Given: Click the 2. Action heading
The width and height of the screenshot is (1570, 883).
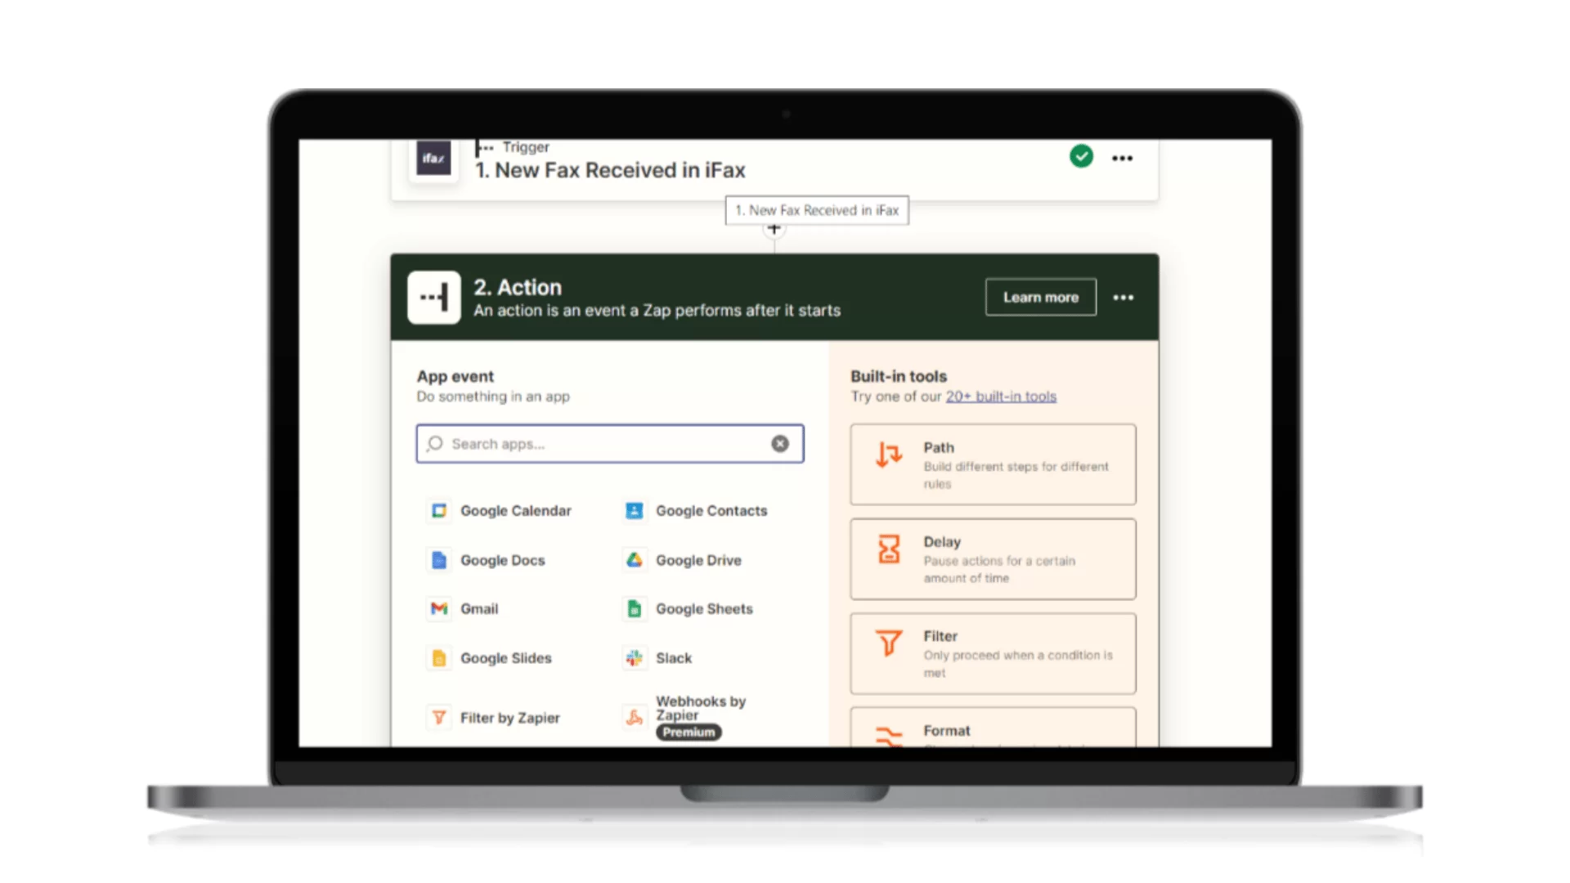Looking at the screenshot, I should point(518,288).
